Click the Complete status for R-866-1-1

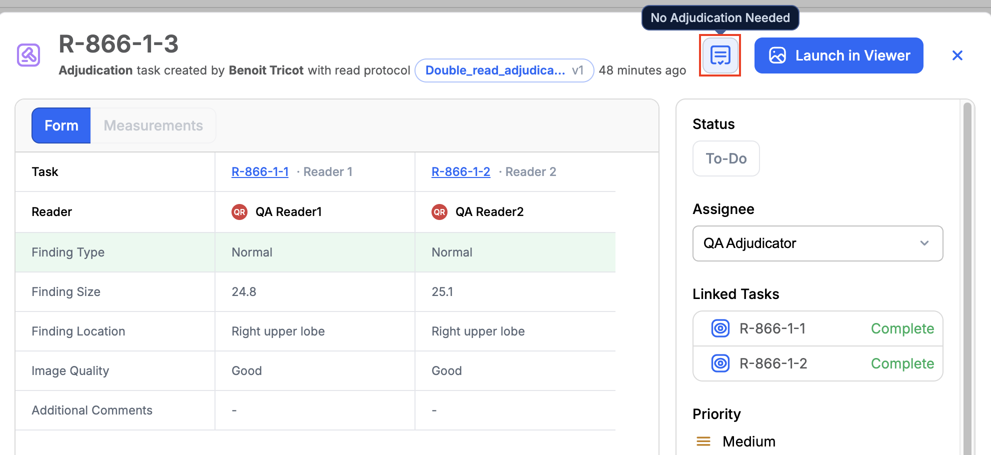[902, 328]
